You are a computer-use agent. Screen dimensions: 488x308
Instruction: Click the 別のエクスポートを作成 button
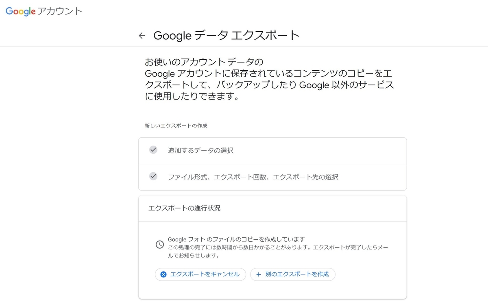click(x=293, y=274)
